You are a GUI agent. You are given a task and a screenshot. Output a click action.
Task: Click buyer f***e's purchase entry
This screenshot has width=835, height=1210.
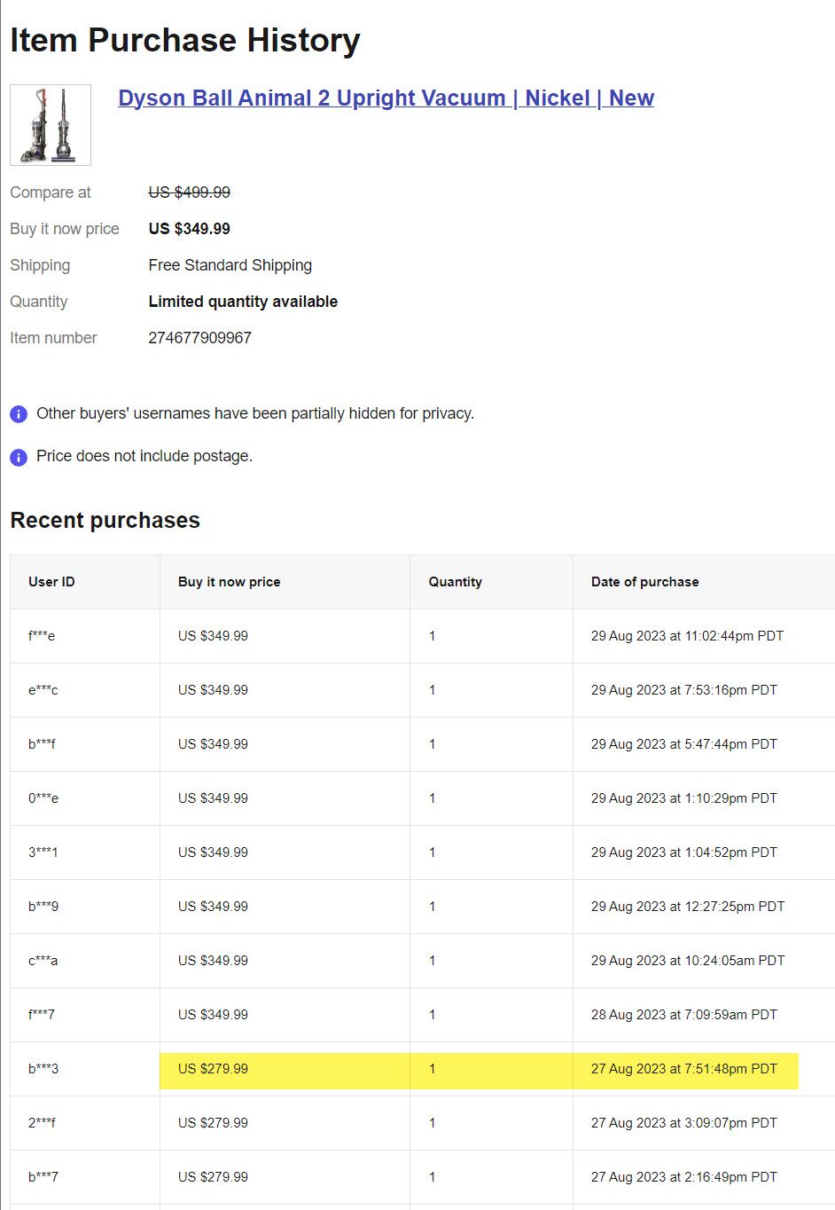[417, 635]
